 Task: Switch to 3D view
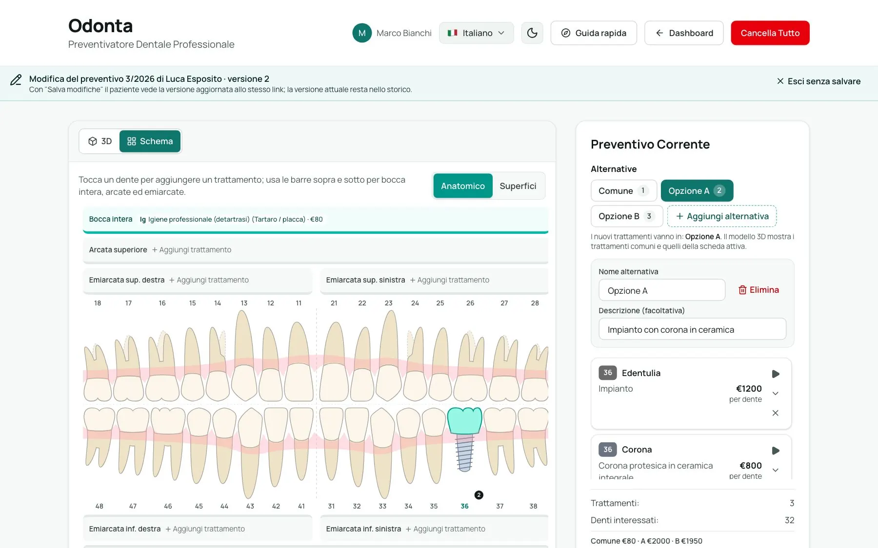(x=100, y=141)
